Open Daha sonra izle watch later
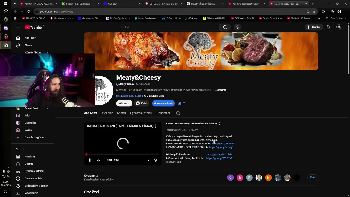350x197 pixels. (33, 178)
